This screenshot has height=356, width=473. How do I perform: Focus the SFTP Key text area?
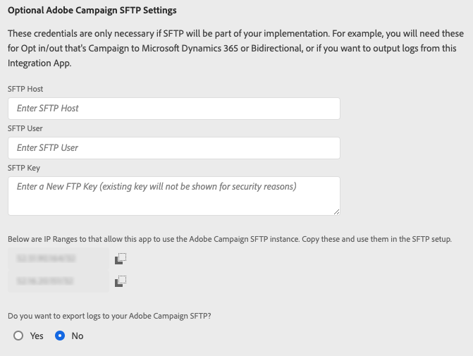(173, 196)
